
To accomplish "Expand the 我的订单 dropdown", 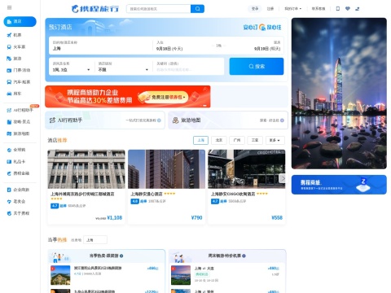I will pyautogui.click(x=292, y=9).
